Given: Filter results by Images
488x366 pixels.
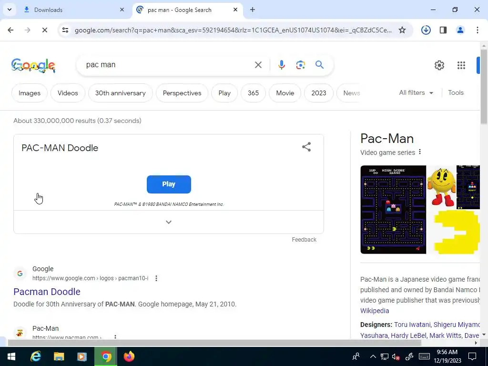Looking at the screenshot, I should pos(30,93).
